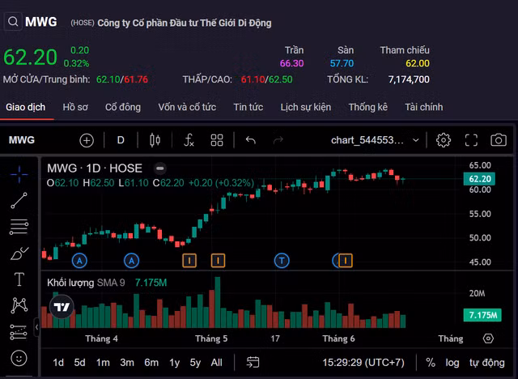The width and height of the screenshot is (518, 379).
Task: Set chart range to 3m
Action: [127, 363]
